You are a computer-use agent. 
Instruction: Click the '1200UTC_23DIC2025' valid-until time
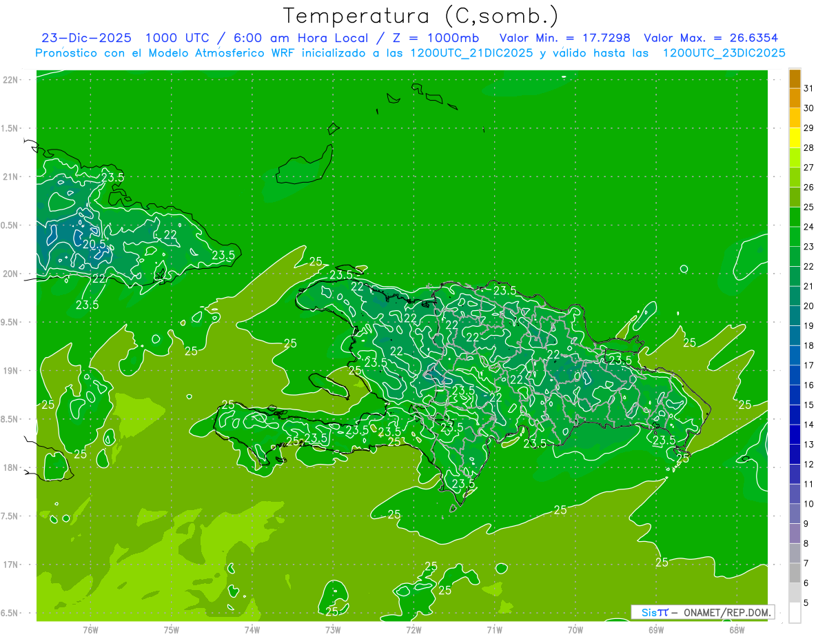pos(724,53)
